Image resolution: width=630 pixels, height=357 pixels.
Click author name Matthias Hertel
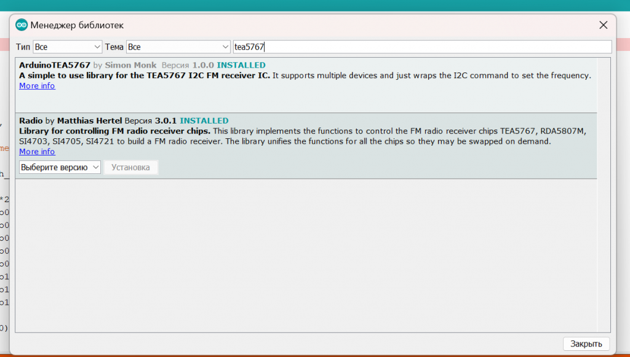(x=89, y=121)
